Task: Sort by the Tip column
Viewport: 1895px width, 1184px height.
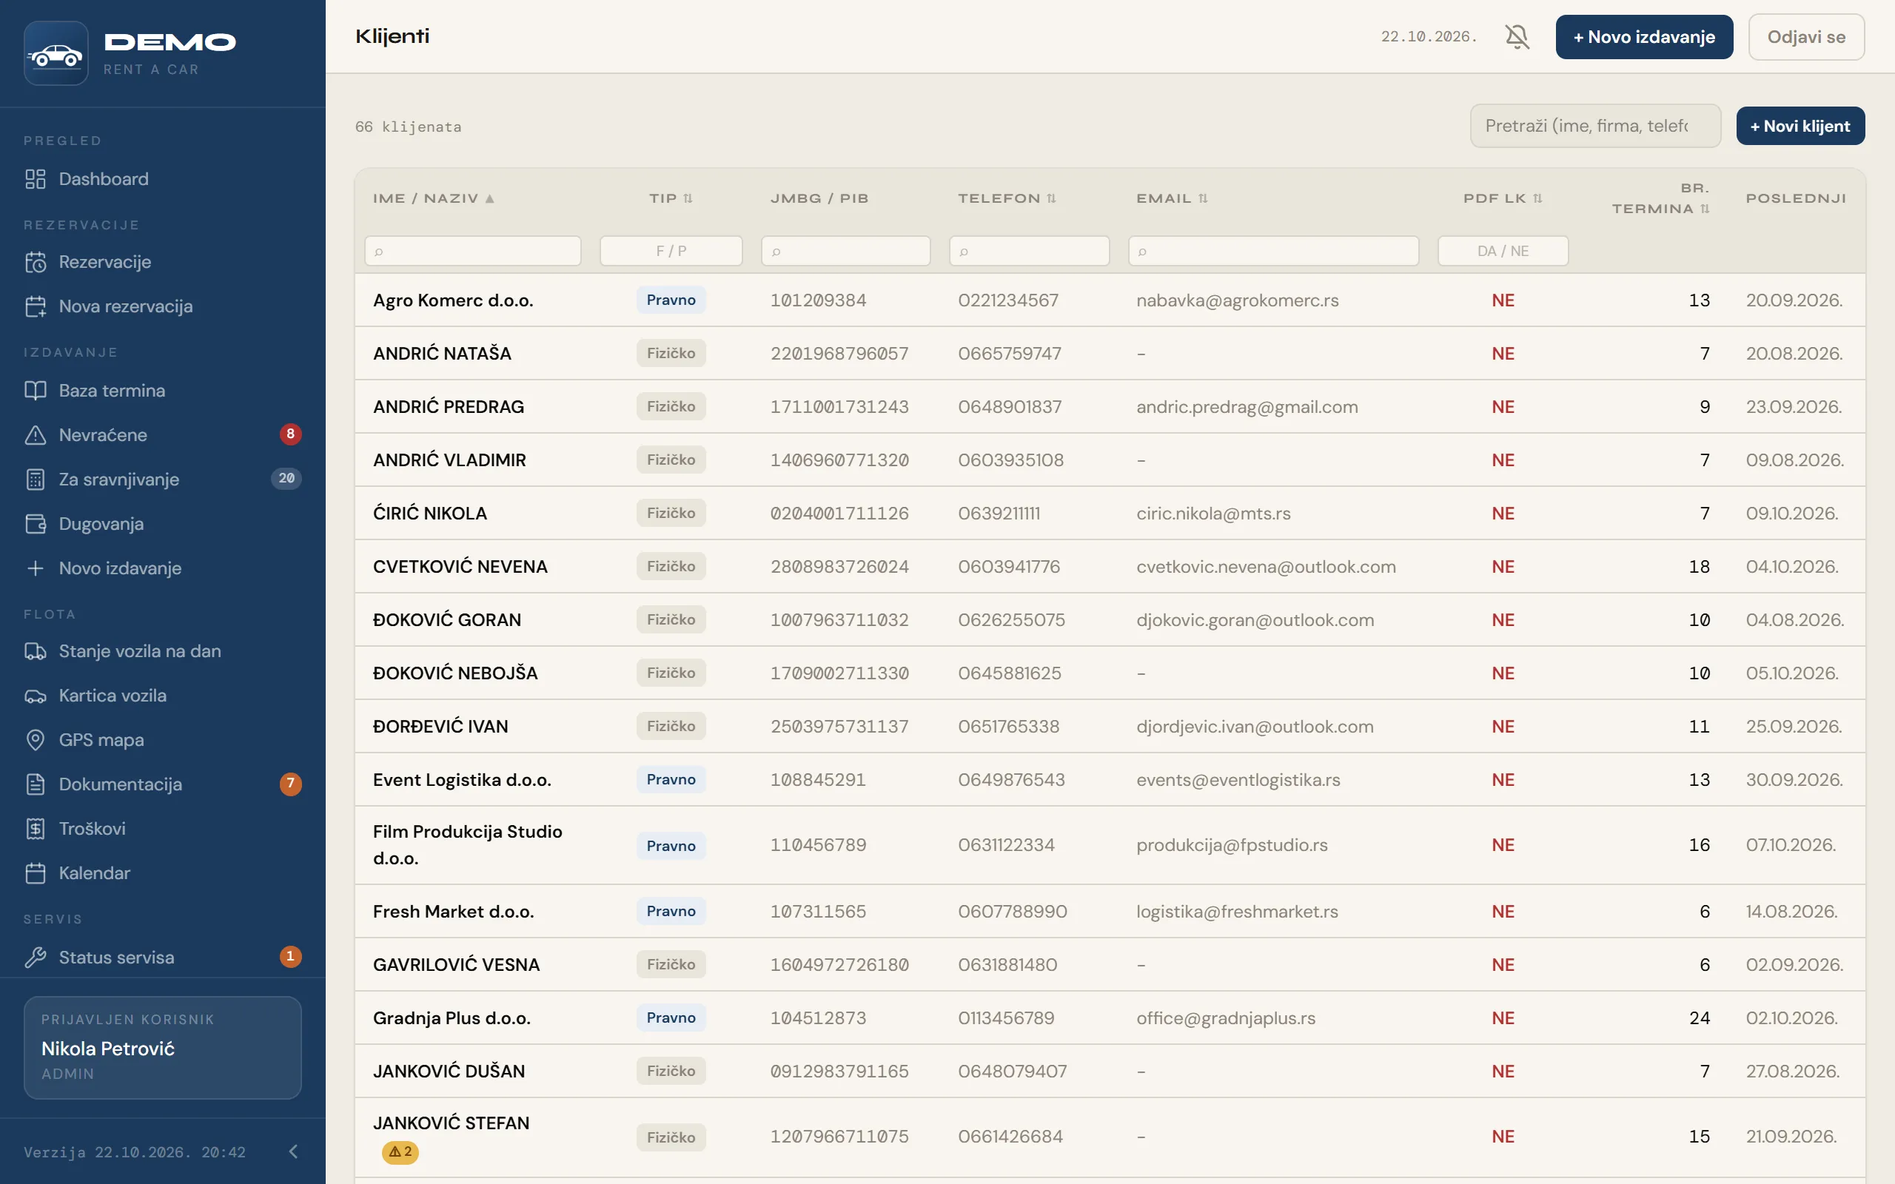Action: [671, 199]
